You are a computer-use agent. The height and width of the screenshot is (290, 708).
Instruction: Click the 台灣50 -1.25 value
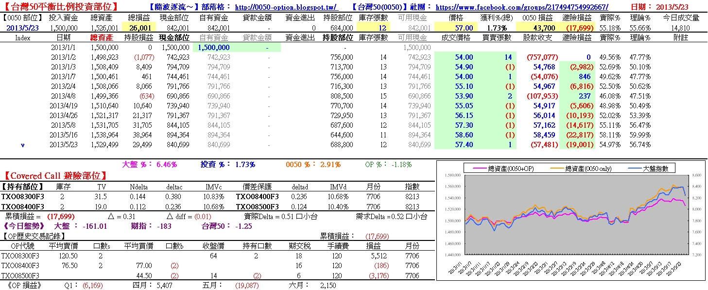pyautogui.click(x=227, y=226)
